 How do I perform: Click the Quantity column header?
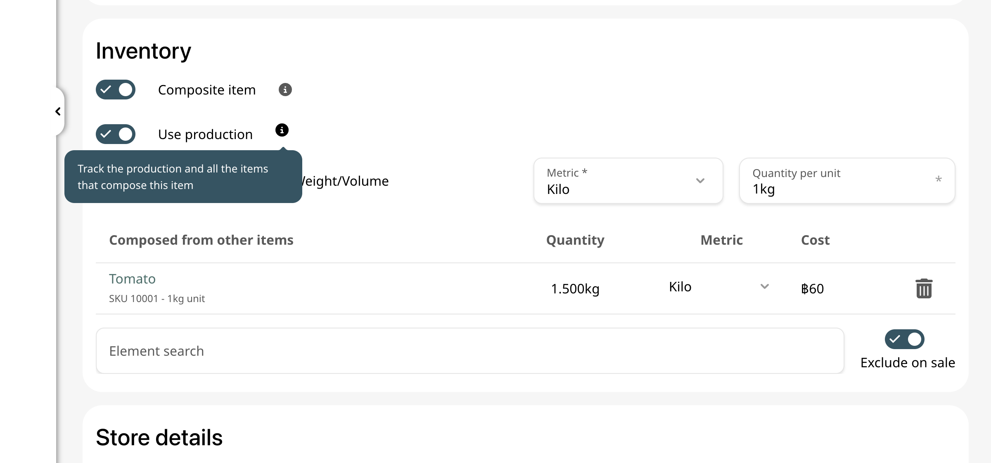click(x=575, y=240)
